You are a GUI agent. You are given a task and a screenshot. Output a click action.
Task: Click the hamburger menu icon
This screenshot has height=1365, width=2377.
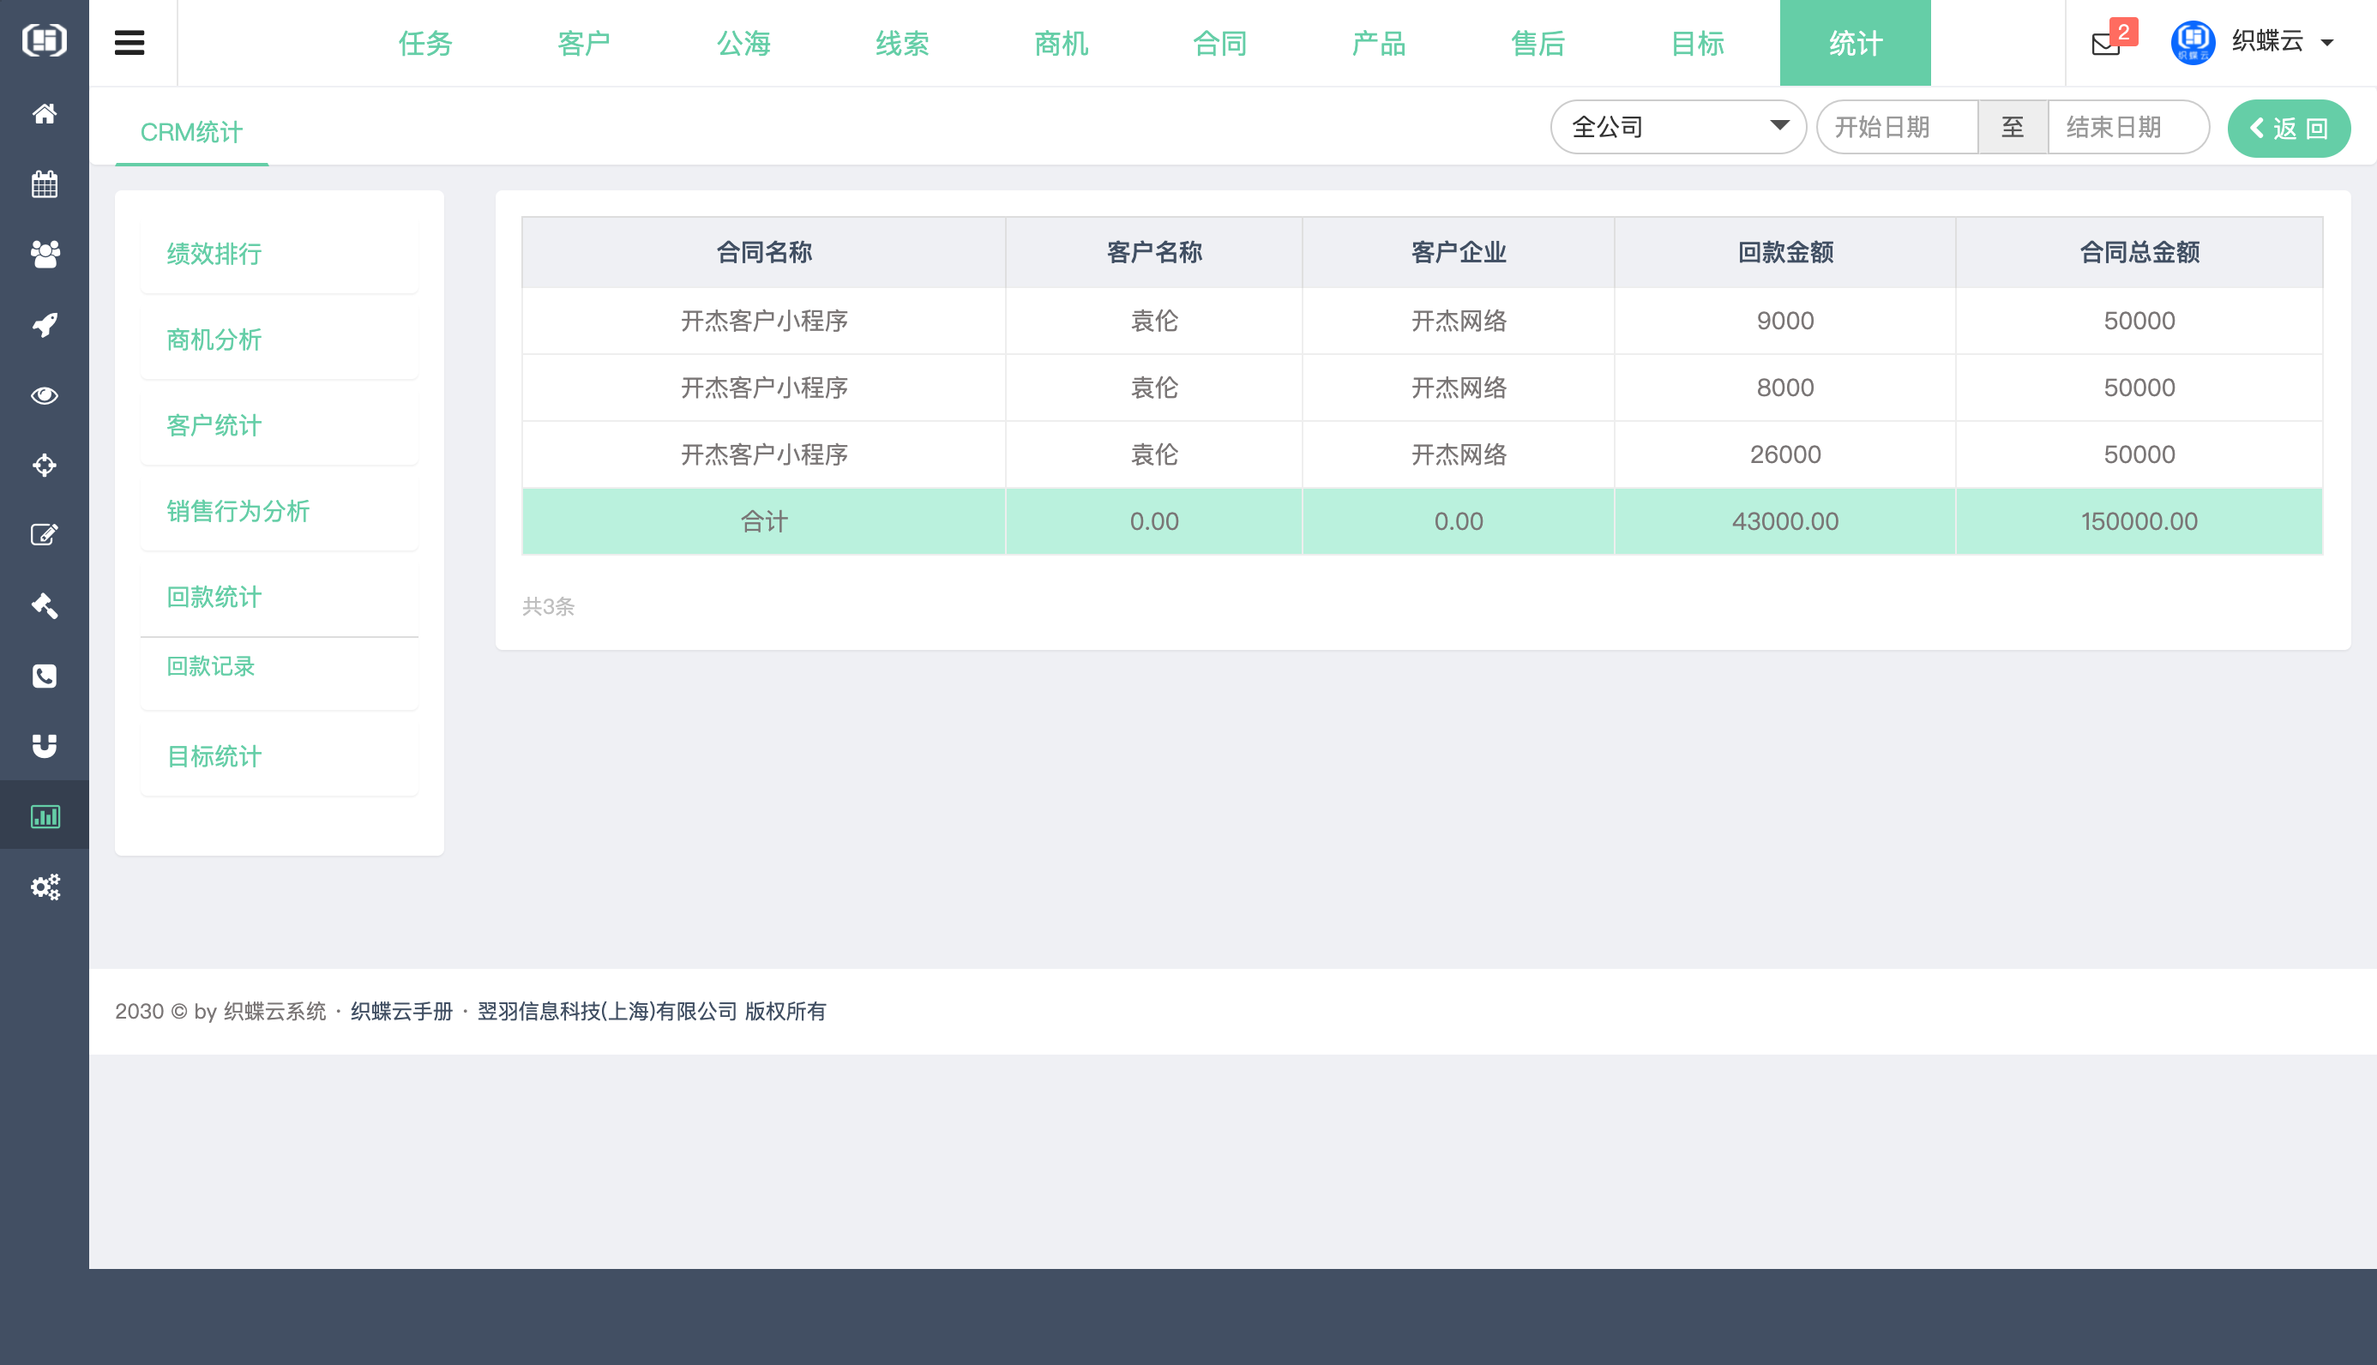click(130, 42)
